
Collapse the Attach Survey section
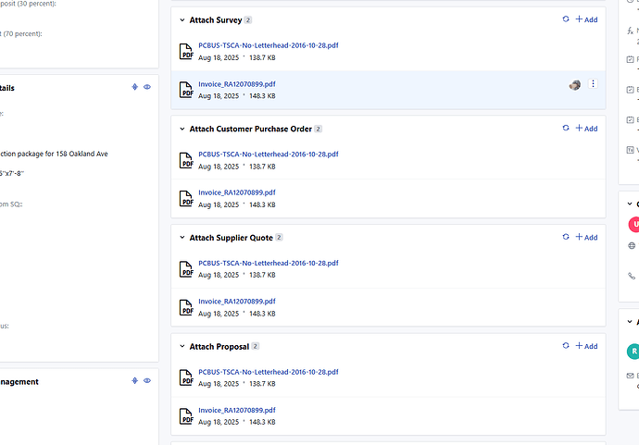coord(181,19)
